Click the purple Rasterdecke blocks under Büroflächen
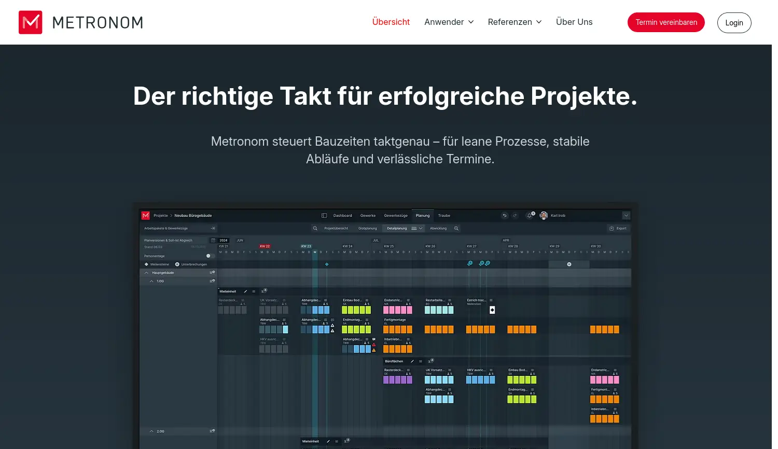Image resolution: width=778 pixels, height=449 pixels. click(x=398, y=380)
